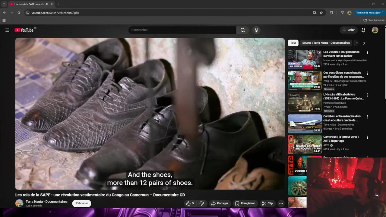Open Chrome profile avatar in toolbar
386x217 pixels.
point(349,13)
